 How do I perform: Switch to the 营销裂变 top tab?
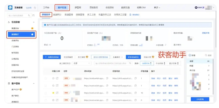click(x=94, y=7)
